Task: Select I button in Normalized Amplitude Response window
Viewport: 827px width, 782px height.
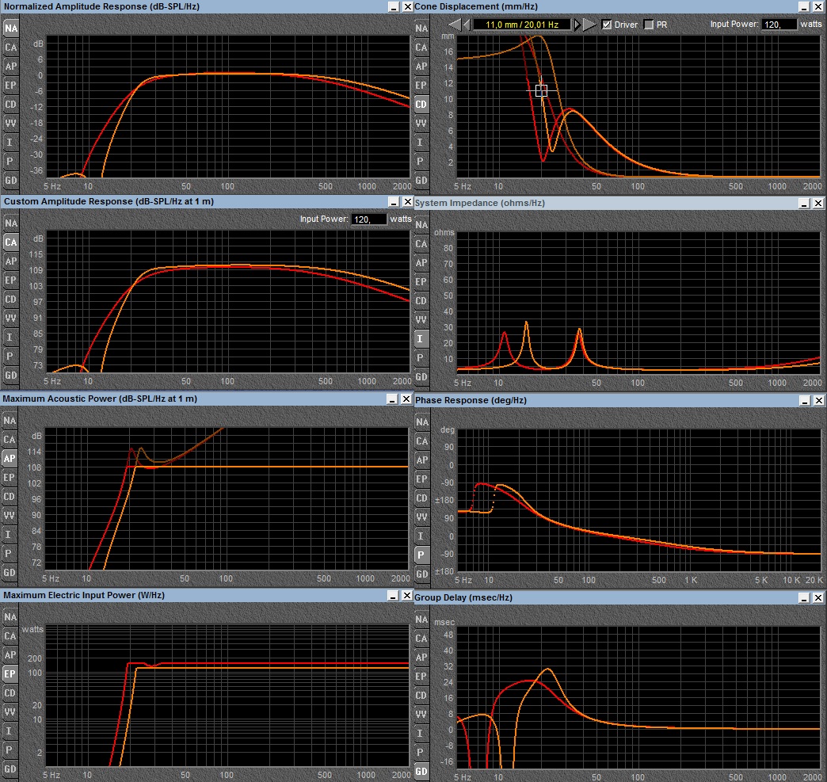Action: point(10,143)
